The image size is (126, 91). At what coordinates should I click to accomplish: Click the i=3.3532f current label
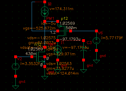(30, 64)
